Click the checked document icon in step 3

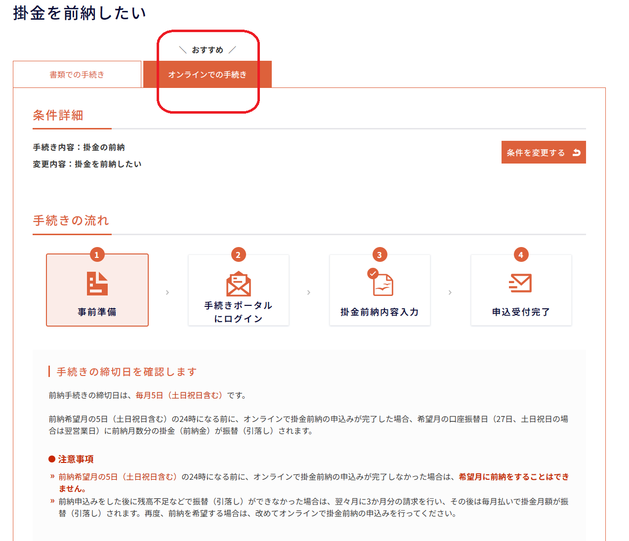380,283
